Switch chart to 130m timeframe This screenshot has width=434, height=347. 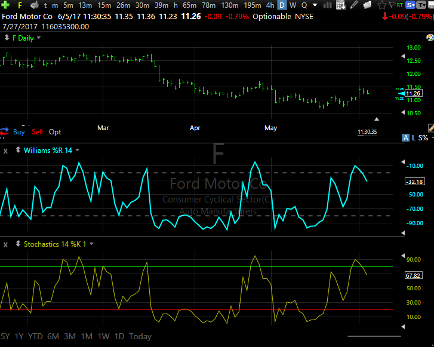pyautogui.click(x=230, y=5)
